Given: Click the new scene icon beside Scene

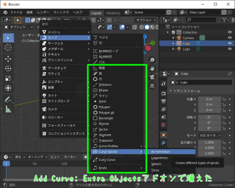Looking at the screenshot, I should coord(169,12).
